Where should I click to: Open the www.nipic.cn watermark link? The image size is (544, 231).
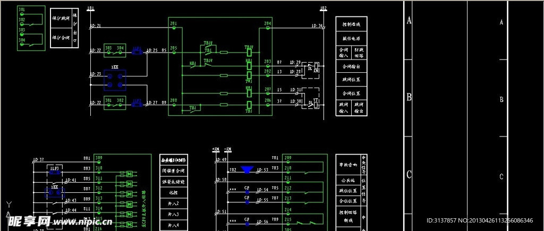(x=82, y=221)
